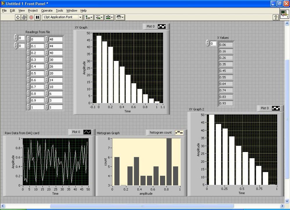Toggle the Pause button in the toolbar
Image resolution: width=290 pixels, height=210 pixels.
click(37, 17)
